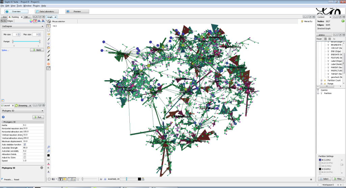Image resolution: width=346 pixels, height=188 pixels.
Task: Click the Spline... link
Action: point(5,51)
